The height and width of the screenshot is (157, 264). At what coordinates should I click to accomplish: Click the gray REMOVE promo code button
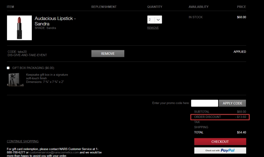tap(108, 54)
